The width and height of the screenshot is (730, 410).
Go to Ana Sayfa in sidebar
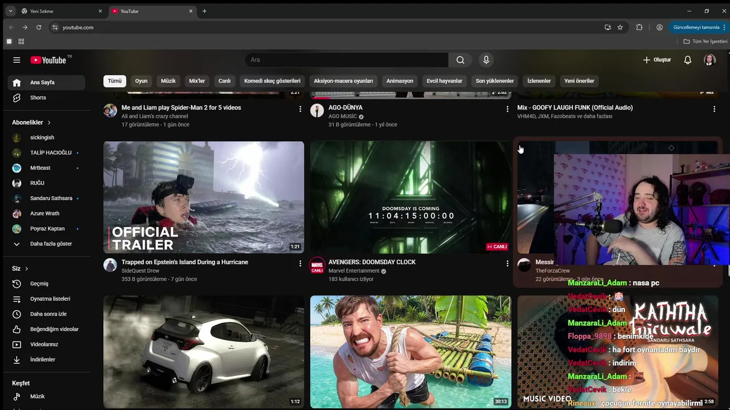tap(46, 83)
